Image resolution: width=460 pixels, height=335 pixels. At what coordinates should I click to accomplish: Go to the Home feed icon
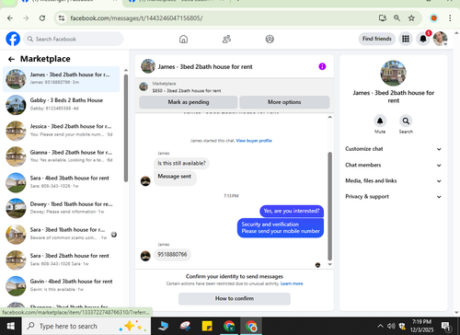[183, 40]
